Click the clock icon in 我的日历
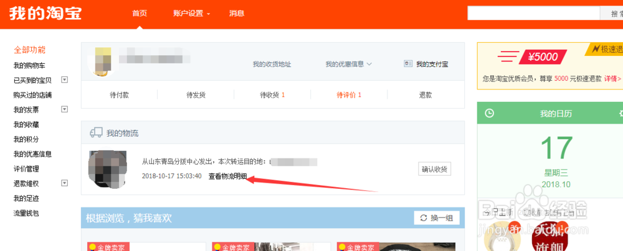 (x=490, y=114)
